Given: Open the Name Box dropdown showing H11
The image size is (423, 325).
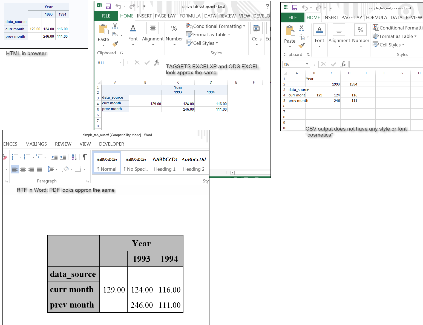Looking at the screenshot, I should 121,63.
